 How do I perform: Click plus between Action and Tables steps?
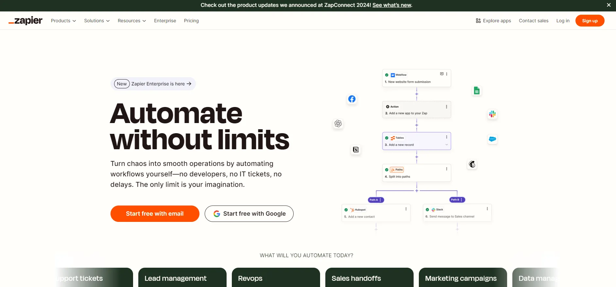coord(417,125)
